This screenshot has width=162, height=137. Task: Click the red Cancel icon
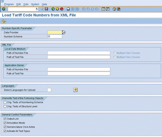(62, 9)
